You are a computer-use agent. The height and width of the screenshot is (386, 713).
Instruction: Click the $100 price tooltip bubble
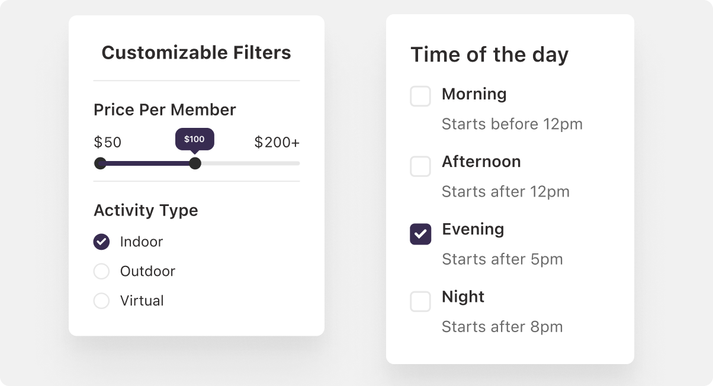[x=194, y=140]
